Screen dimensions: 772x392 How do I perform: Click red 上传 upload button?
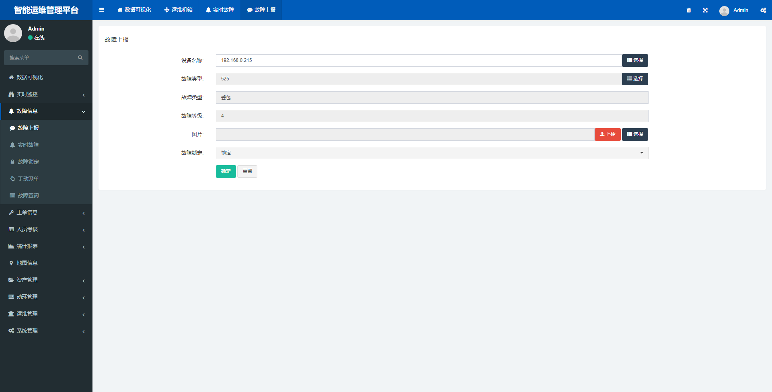tap(608, 134)
